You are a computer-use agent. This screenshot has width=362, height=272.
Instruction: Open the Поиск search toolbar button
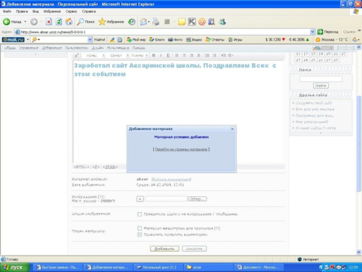86,21
